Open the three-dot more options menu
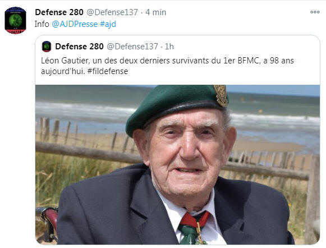The height and width of the screenshot is (248, 326). click(x=315, y=12)
